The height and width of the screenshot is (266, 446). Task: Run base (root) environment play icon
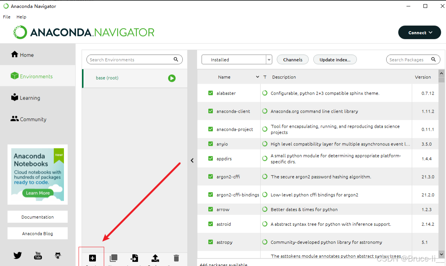(x=172, y=78)
